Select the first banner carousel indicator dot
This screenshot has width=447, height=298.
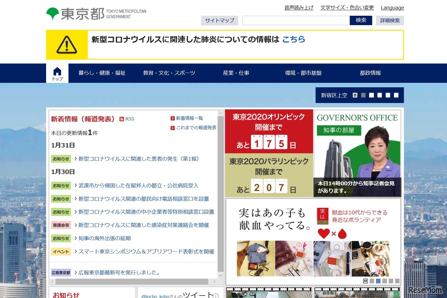(x=372, y=281)
